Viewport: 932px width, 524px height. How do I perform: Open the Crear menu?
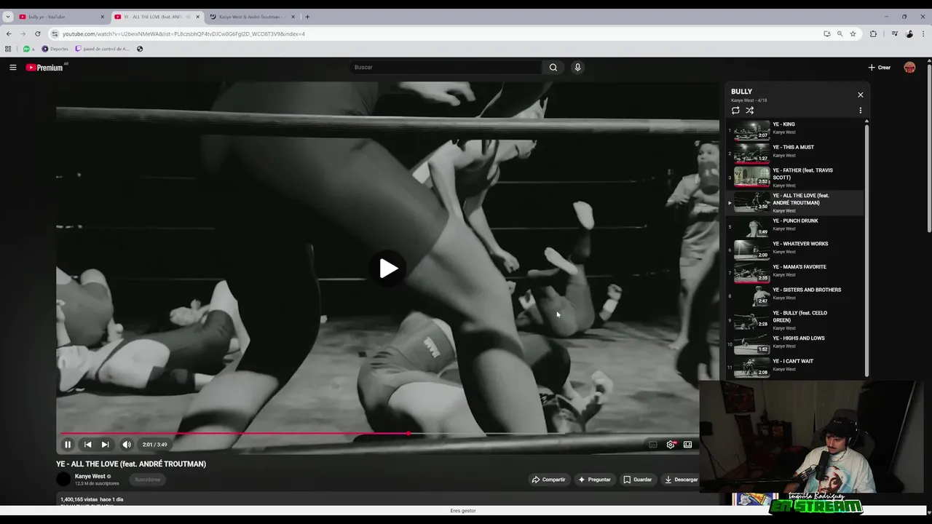[x=879, y=68]
